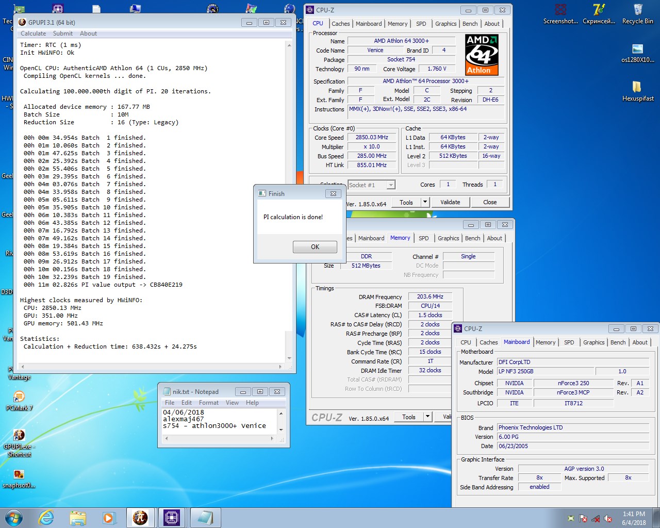660x528 pixels.
Task: Click the Notepad title bar icon
Action: pos(167,391)
